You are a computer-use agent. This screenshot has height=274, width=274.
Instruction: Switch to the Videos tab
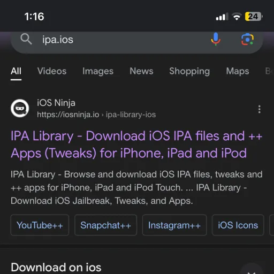click(52, 71)
